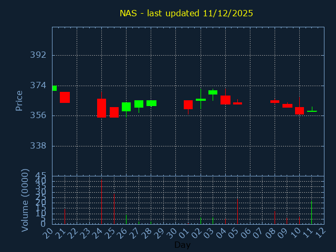Image resolution: width=336 pixels, height=252 pixels.
Task: Click the red volume bar for day 05
Action: point(238,212)
